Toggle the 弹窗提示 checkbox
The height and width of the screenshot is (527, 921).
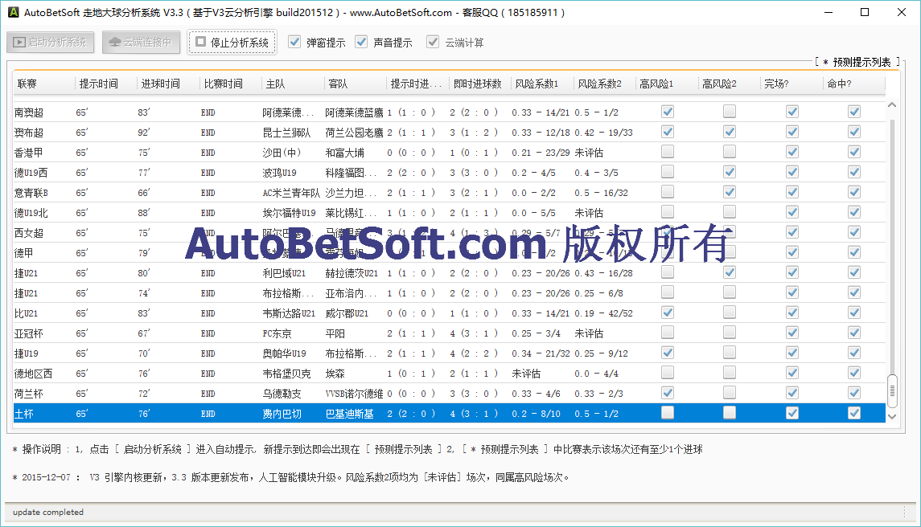tap(295, 42)
